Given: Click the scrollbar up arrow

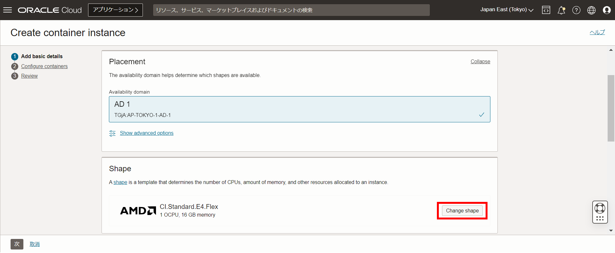Looking at the screenshot, I should pos(611,50).
